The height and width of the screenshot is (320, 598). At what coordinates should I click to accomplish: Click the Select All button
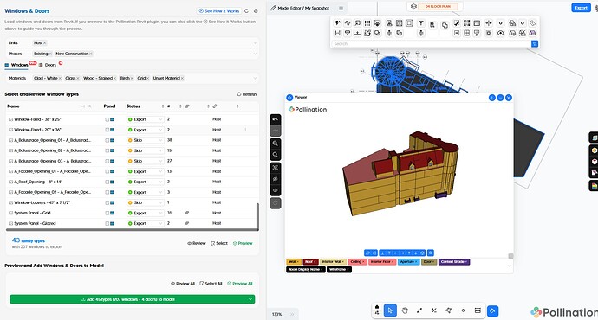click(x=211, y=284)
